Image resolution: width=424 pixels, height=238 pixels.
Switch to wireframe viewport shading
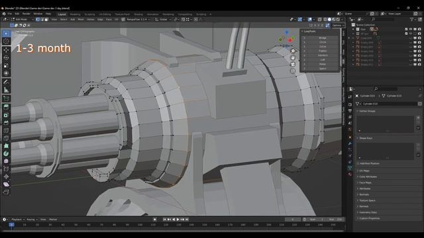[325, 19]
